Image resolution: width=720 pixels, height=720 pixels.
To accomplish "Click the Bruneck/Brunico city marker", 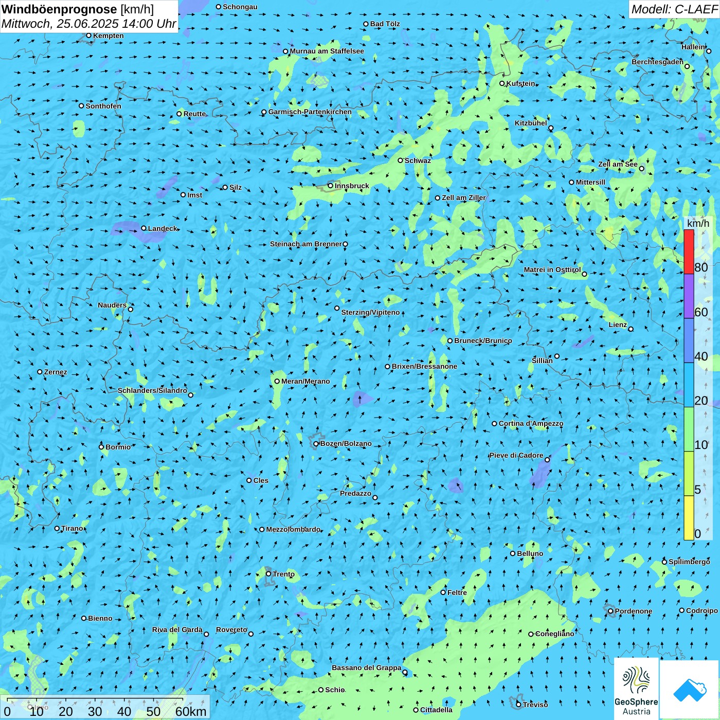I will coord(450,340).
